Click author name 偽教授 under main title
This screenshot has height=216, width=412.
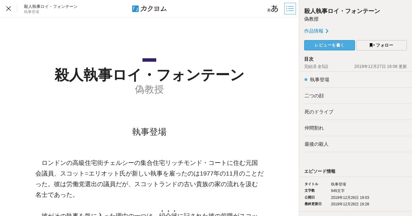[x=149, y=89]
